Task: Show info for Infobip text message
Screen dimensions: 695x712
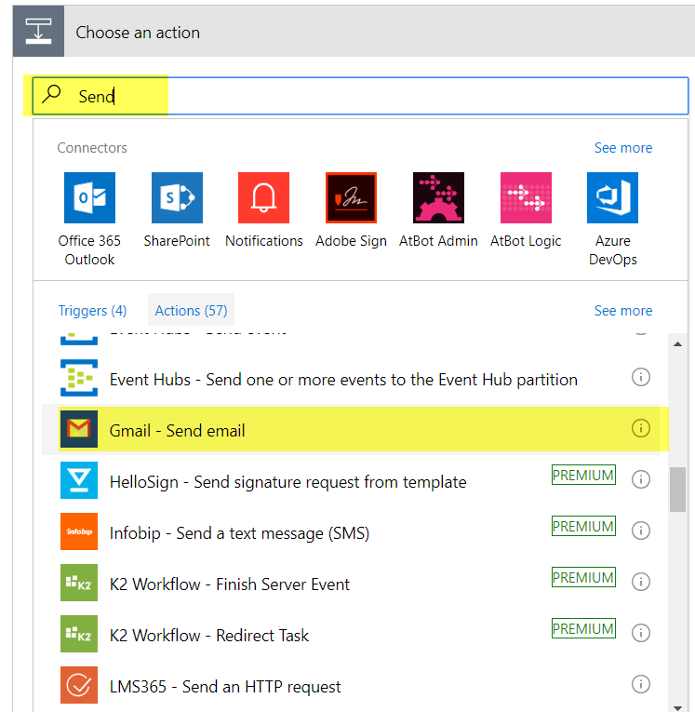Action: 641,531
